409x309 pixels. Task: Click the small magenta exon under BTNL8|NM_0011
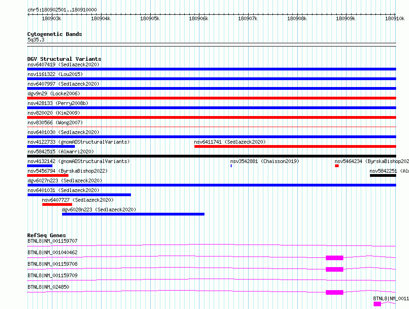tap(377, 304)
